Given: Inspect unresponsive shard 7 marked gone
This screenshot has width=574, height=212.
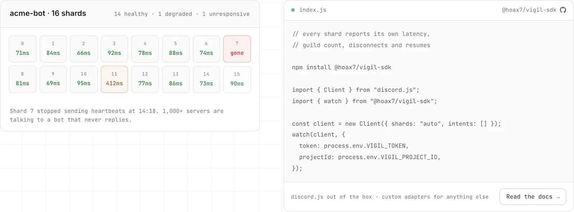Looking at the screenshot, I should click(237, 49).
